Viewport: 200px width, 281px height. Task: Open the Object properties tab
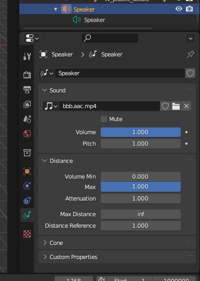point(27,171)
